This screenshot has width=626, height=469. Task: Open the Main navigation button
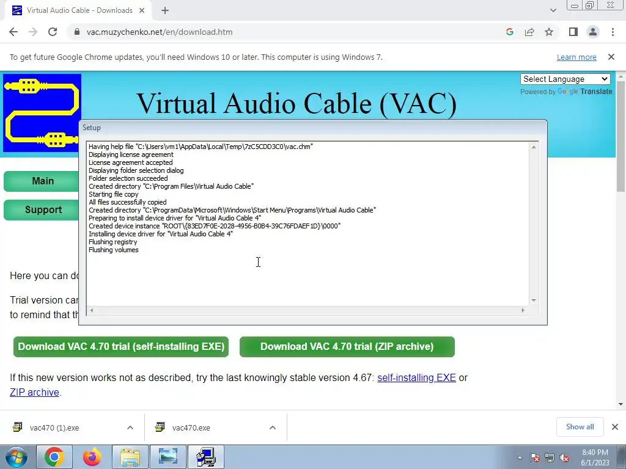[x=42, y=181]
